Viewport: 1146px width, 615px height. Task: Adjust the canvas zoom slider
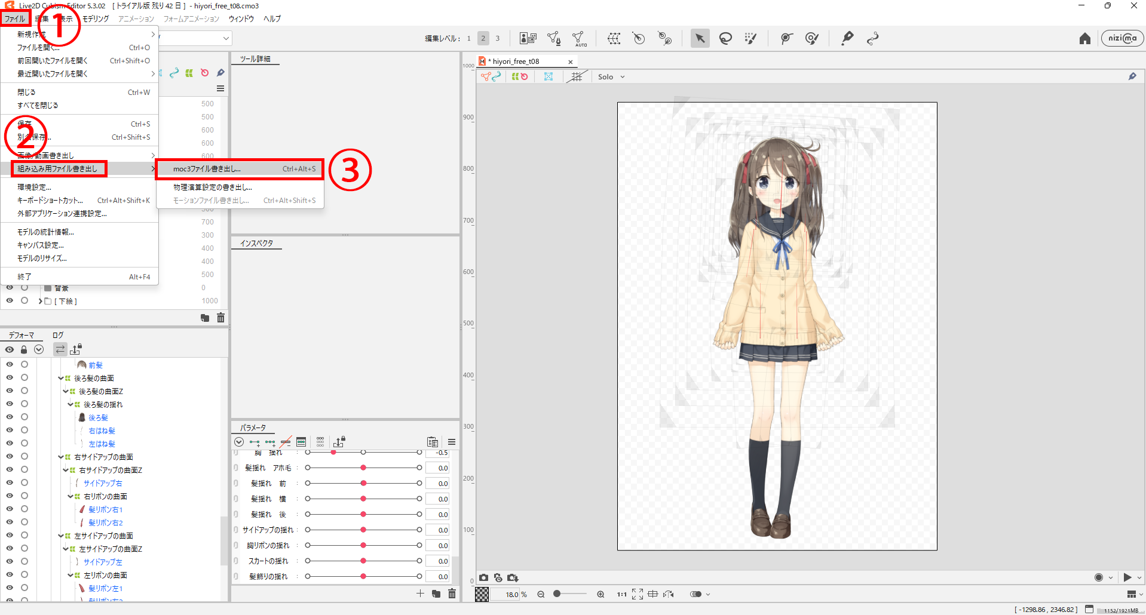[x=571, y=594]
